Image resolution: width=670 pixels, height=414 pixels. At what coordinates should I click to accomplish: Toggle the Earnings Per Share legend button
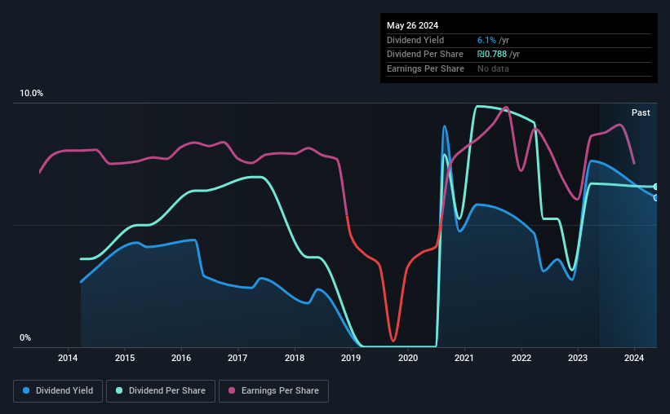[x=273, y=391]
